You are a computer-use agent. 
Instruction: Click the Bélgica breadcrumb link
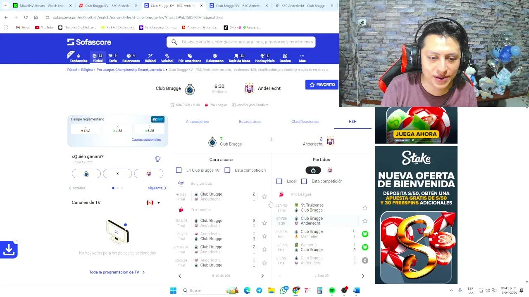[87, 70]
